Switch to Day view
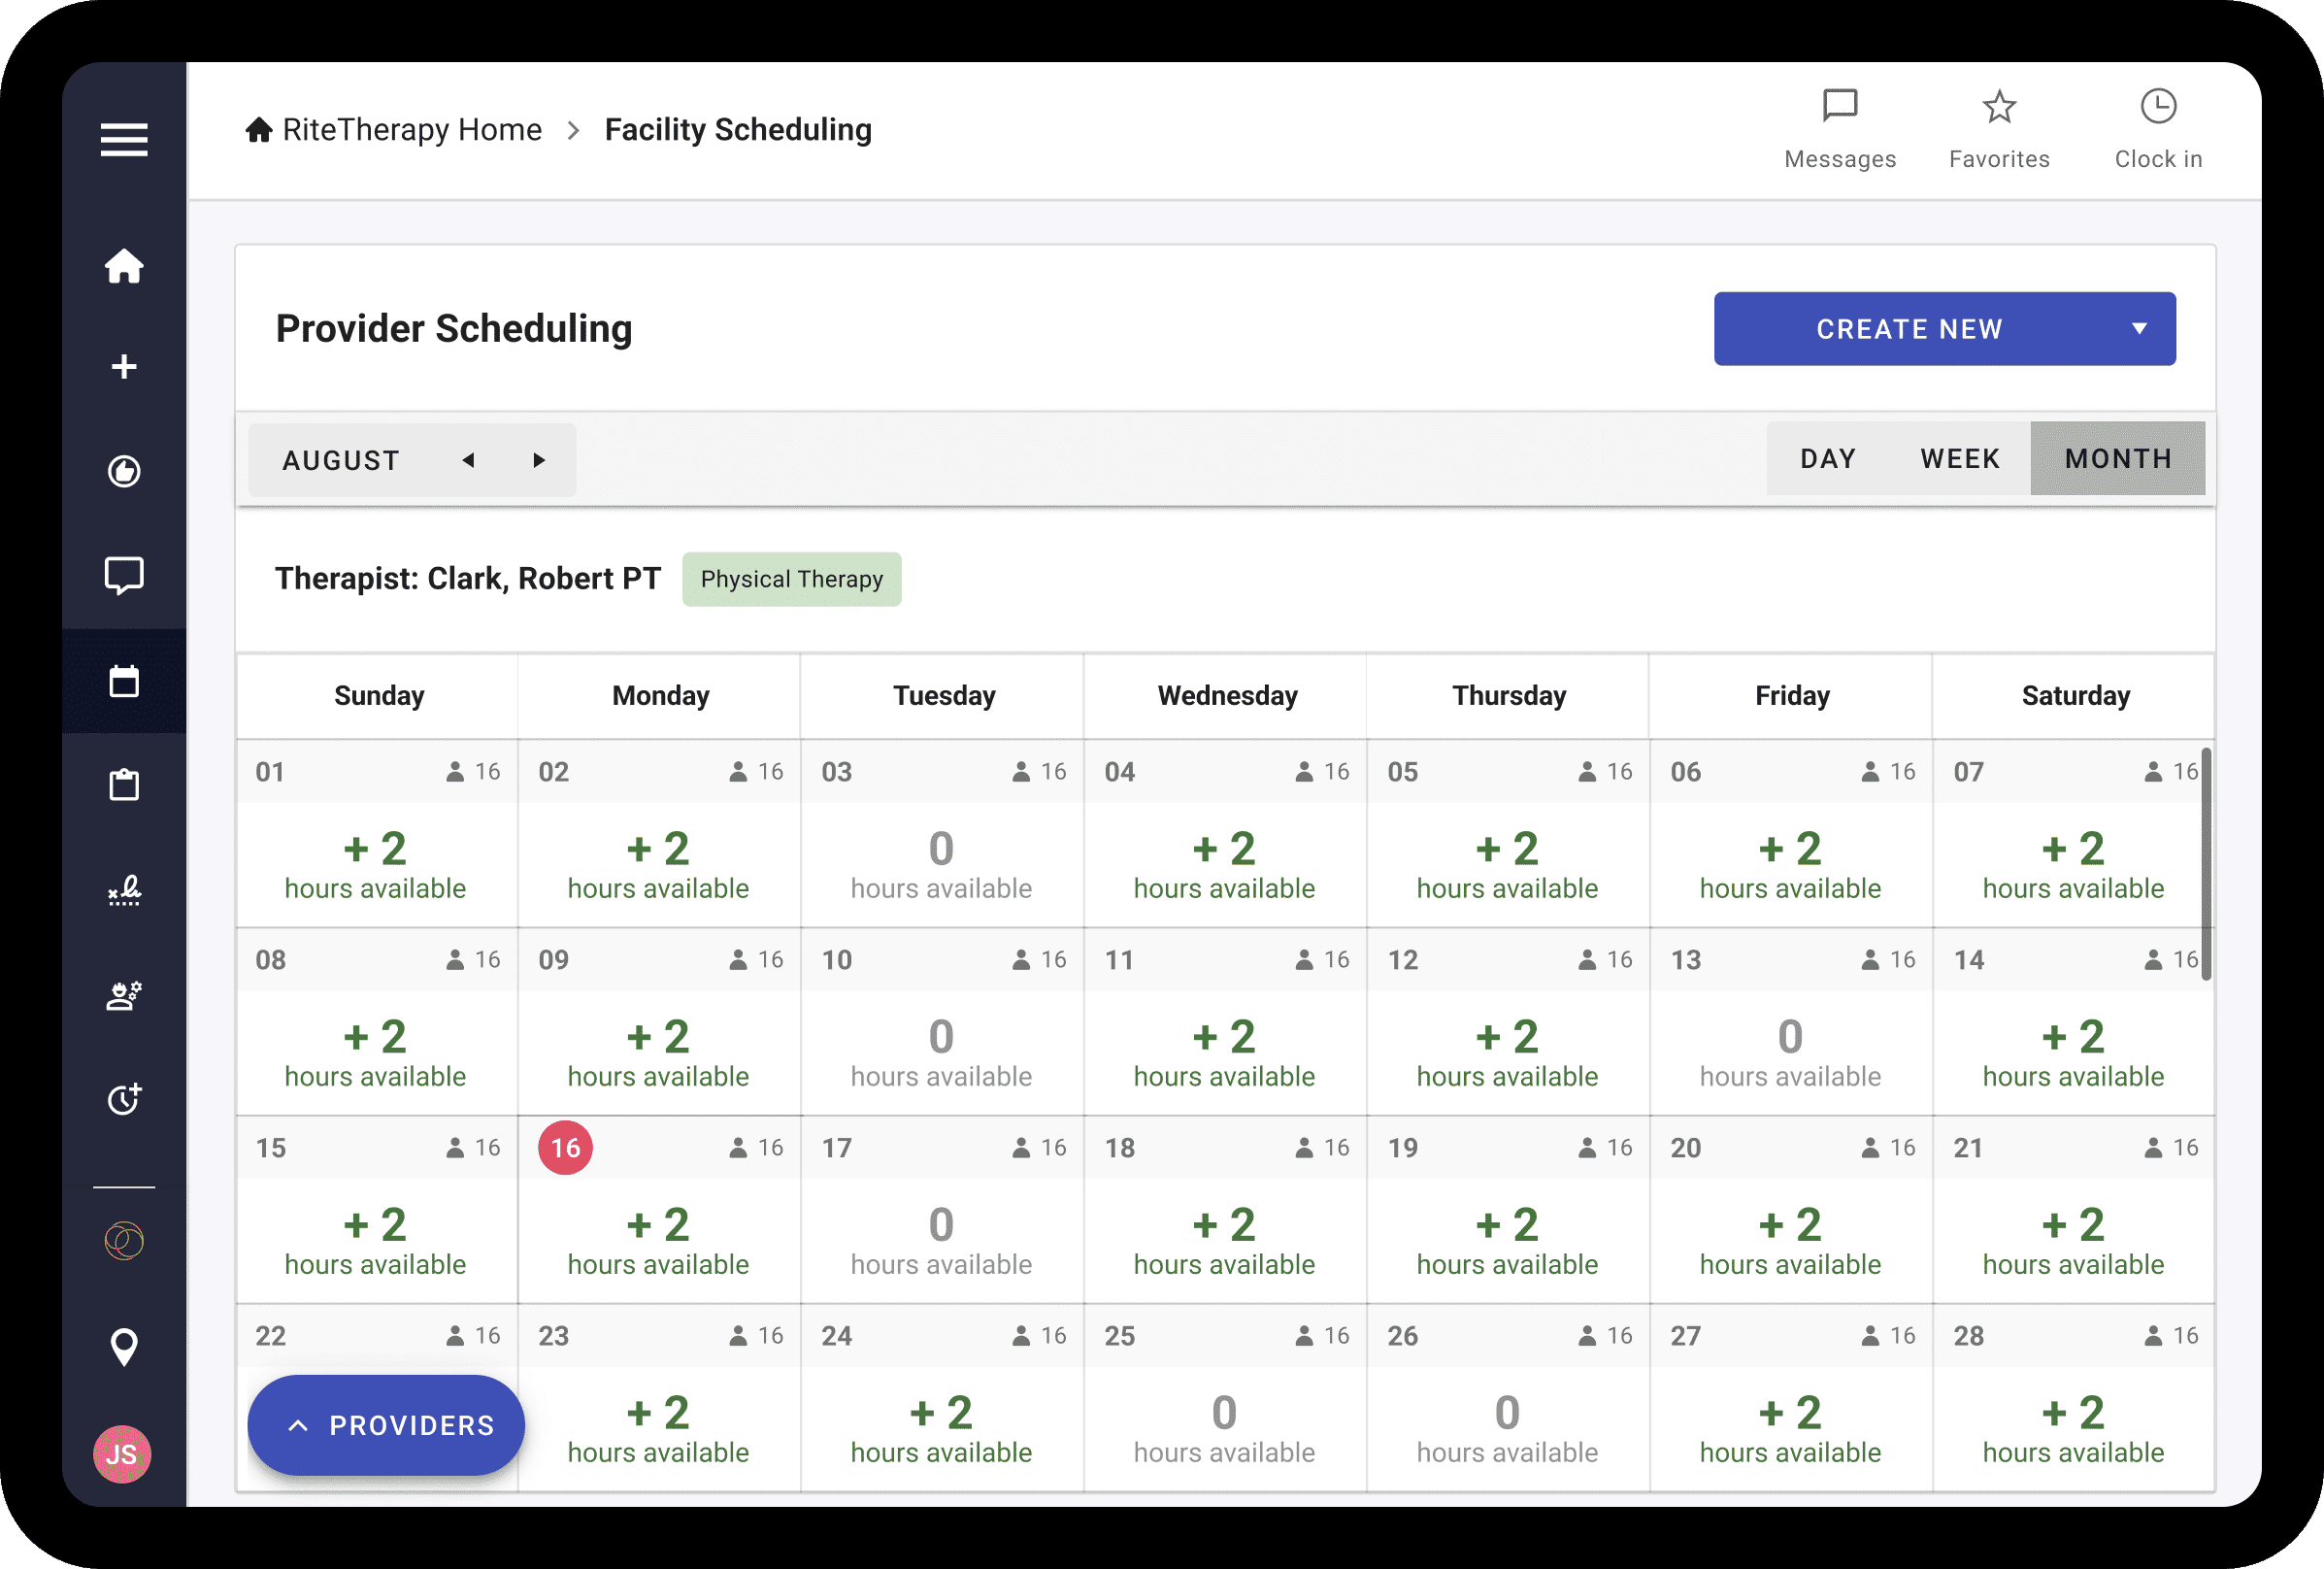 click(1828, 459)
